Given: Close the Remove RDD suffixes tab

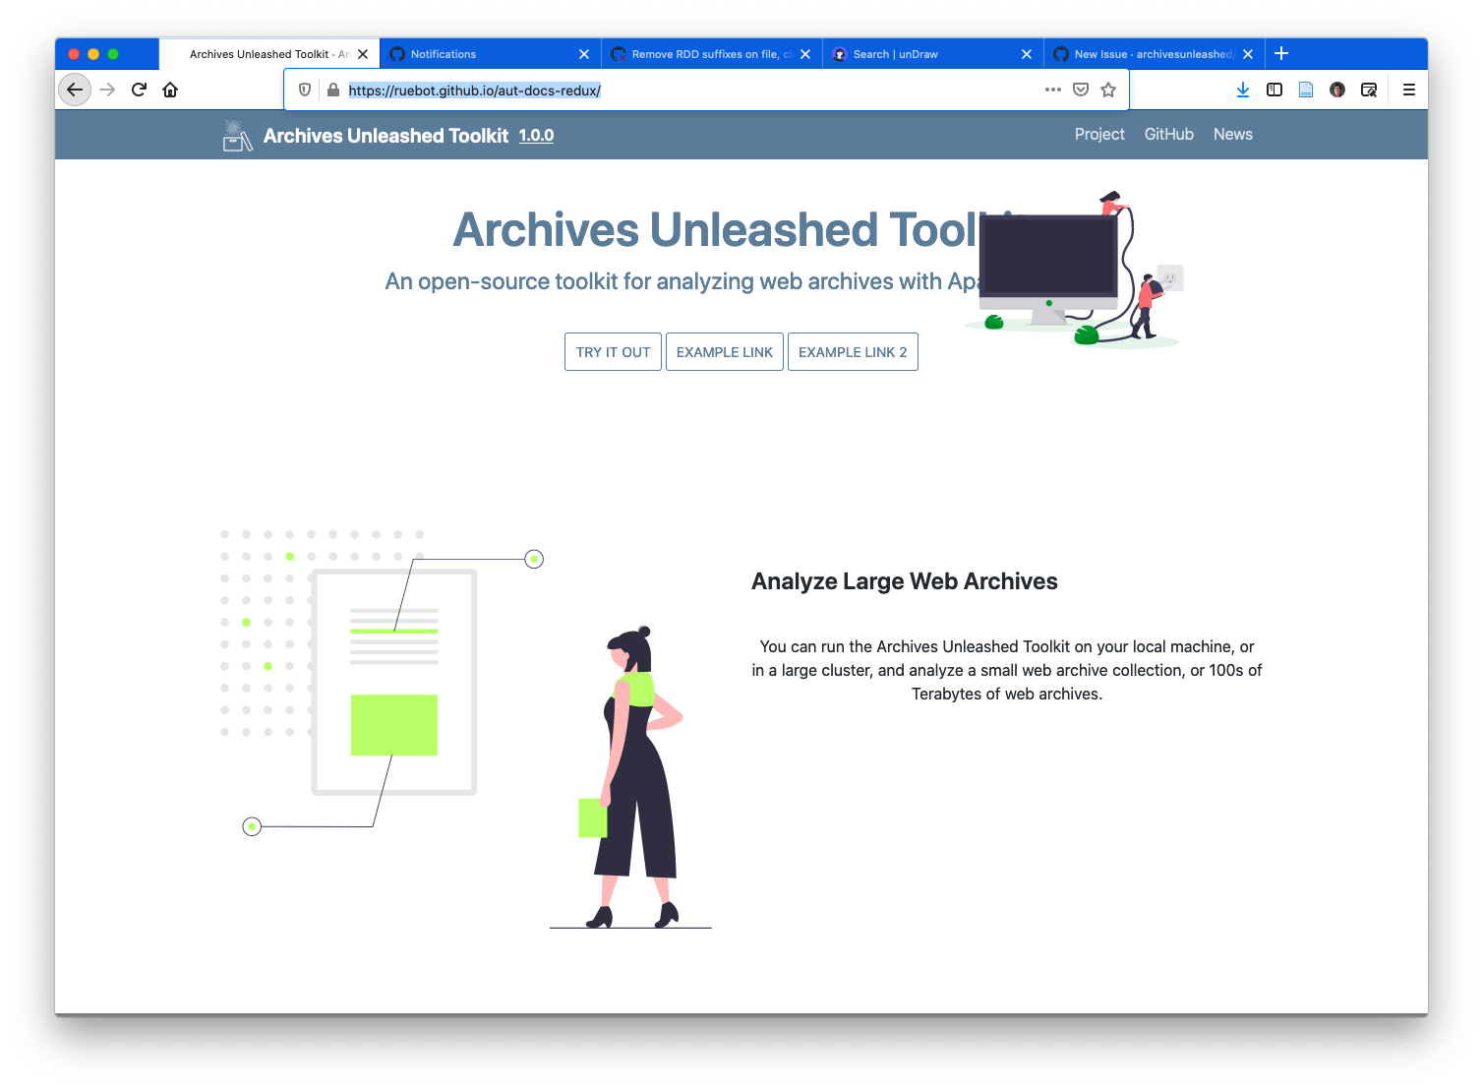Looking at the screenshot, I should coord(805,54).
